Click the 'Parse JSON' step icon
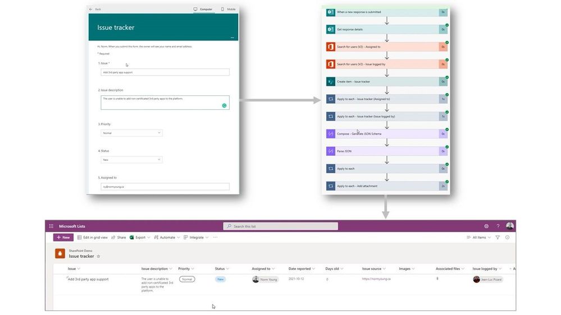This screenshot has width=561, height=315. (x=331, y=151)
